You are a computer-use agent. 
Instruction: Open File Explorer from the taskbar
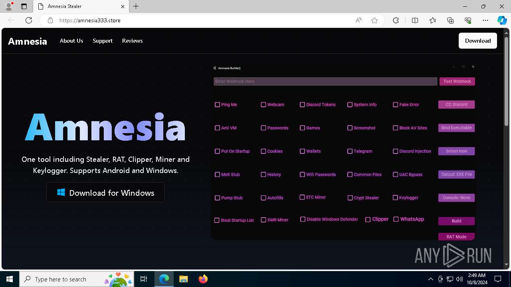[x=183, y=279]
